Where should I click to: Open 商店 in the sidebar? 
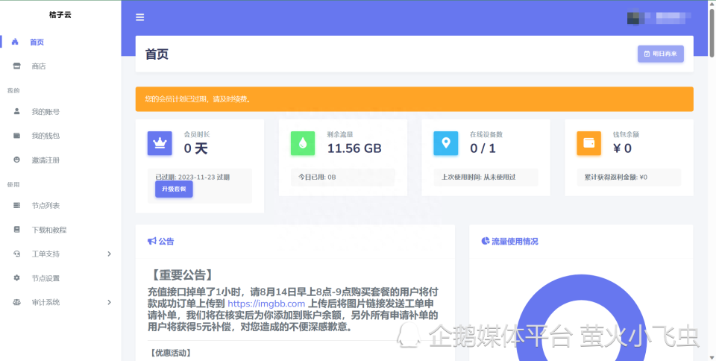coord(38,66)
